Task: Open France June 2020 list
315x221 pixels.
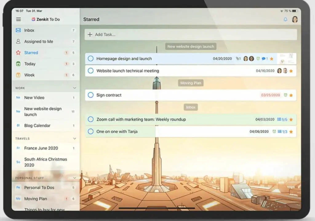Action: (x=41, y=148)
